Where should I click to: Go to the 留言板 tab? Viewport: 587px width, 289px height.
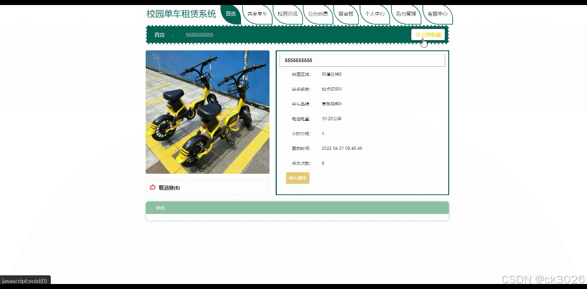346,14
